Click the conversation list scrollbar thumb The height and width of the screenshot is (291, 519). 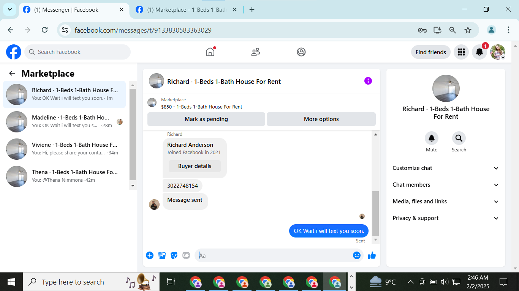pyautogui.click(x=133, y=134)
